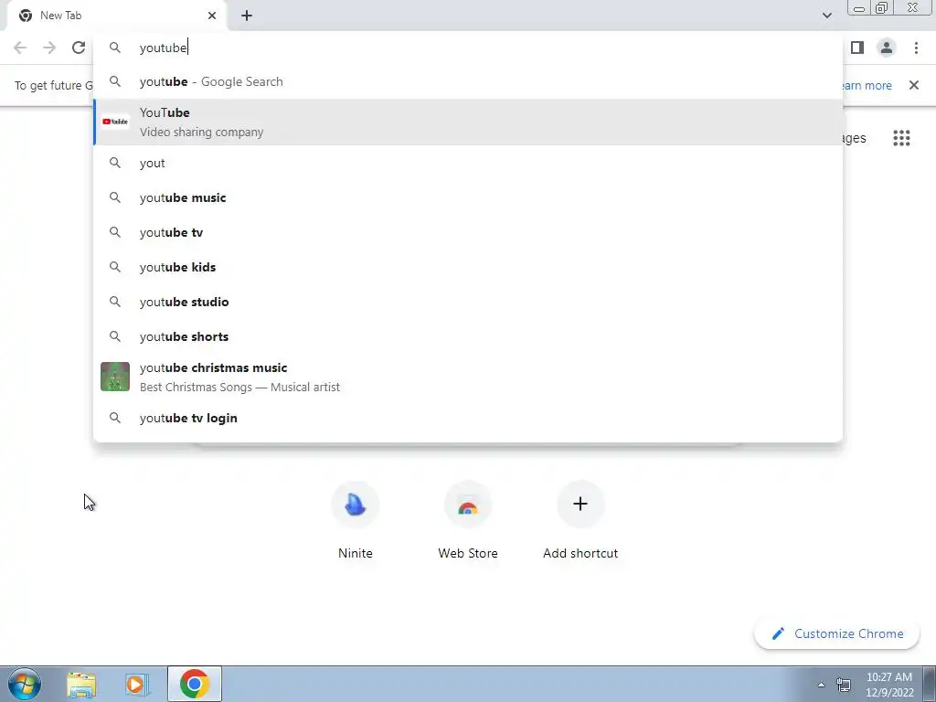The height and width of the screenshot is (702, 936).
Task: Open the tab search chevron
Action: click(826, 16)
